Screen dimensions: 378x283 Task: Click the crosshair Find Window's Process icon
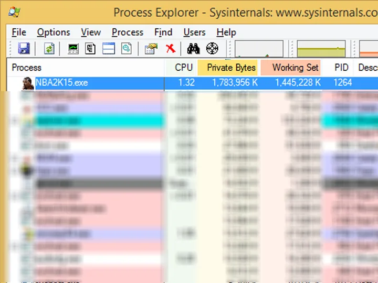(212, 48)
